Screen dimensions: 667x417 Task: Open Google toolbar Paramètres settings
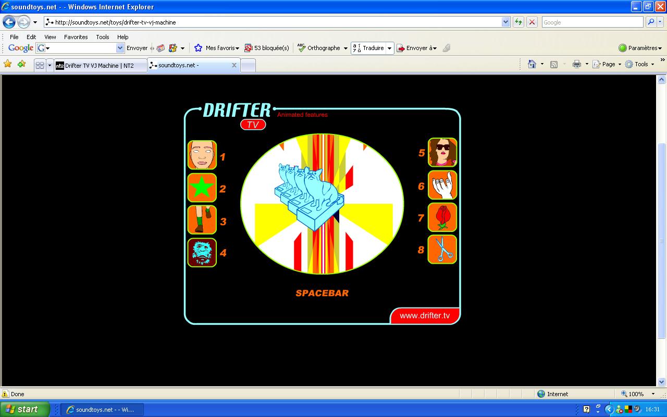pos(640,48)
